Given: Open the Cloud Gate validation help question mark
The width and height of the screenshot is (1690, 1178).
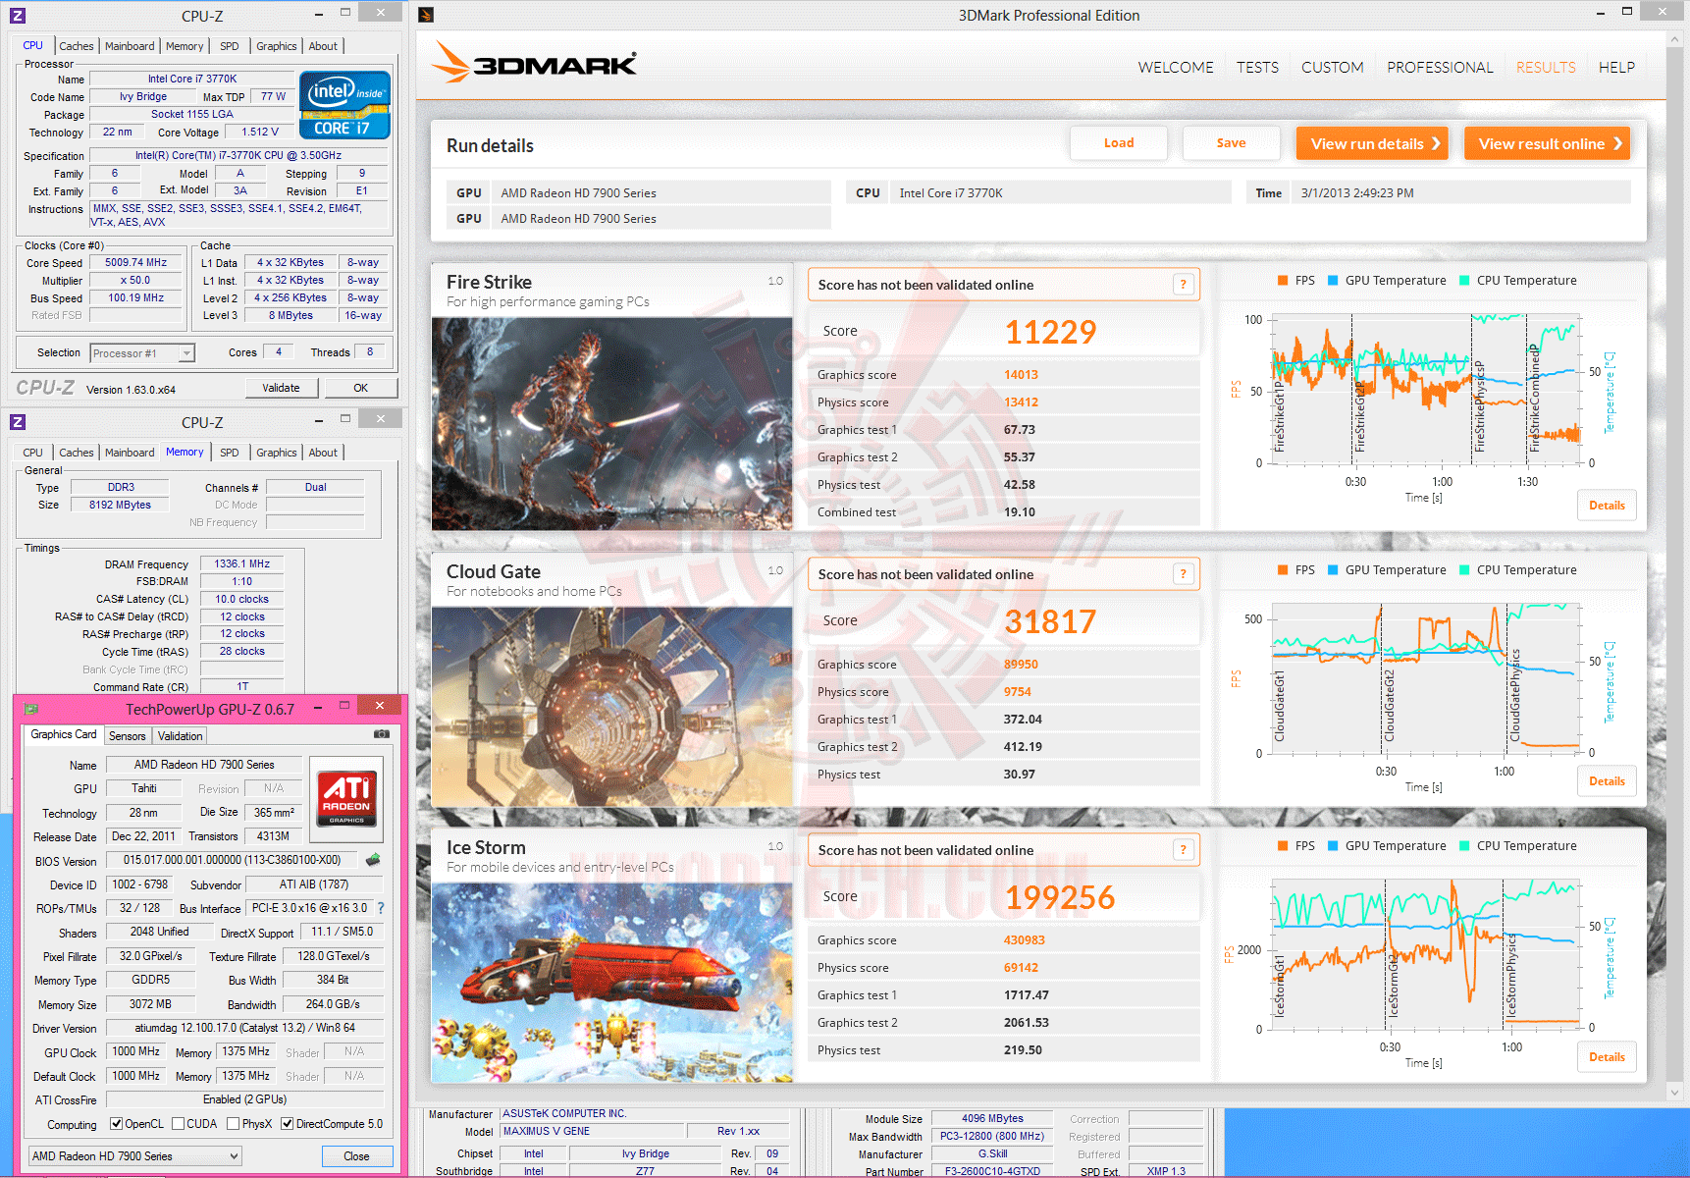Looking at the screenshot, I should pos(1183,574).
